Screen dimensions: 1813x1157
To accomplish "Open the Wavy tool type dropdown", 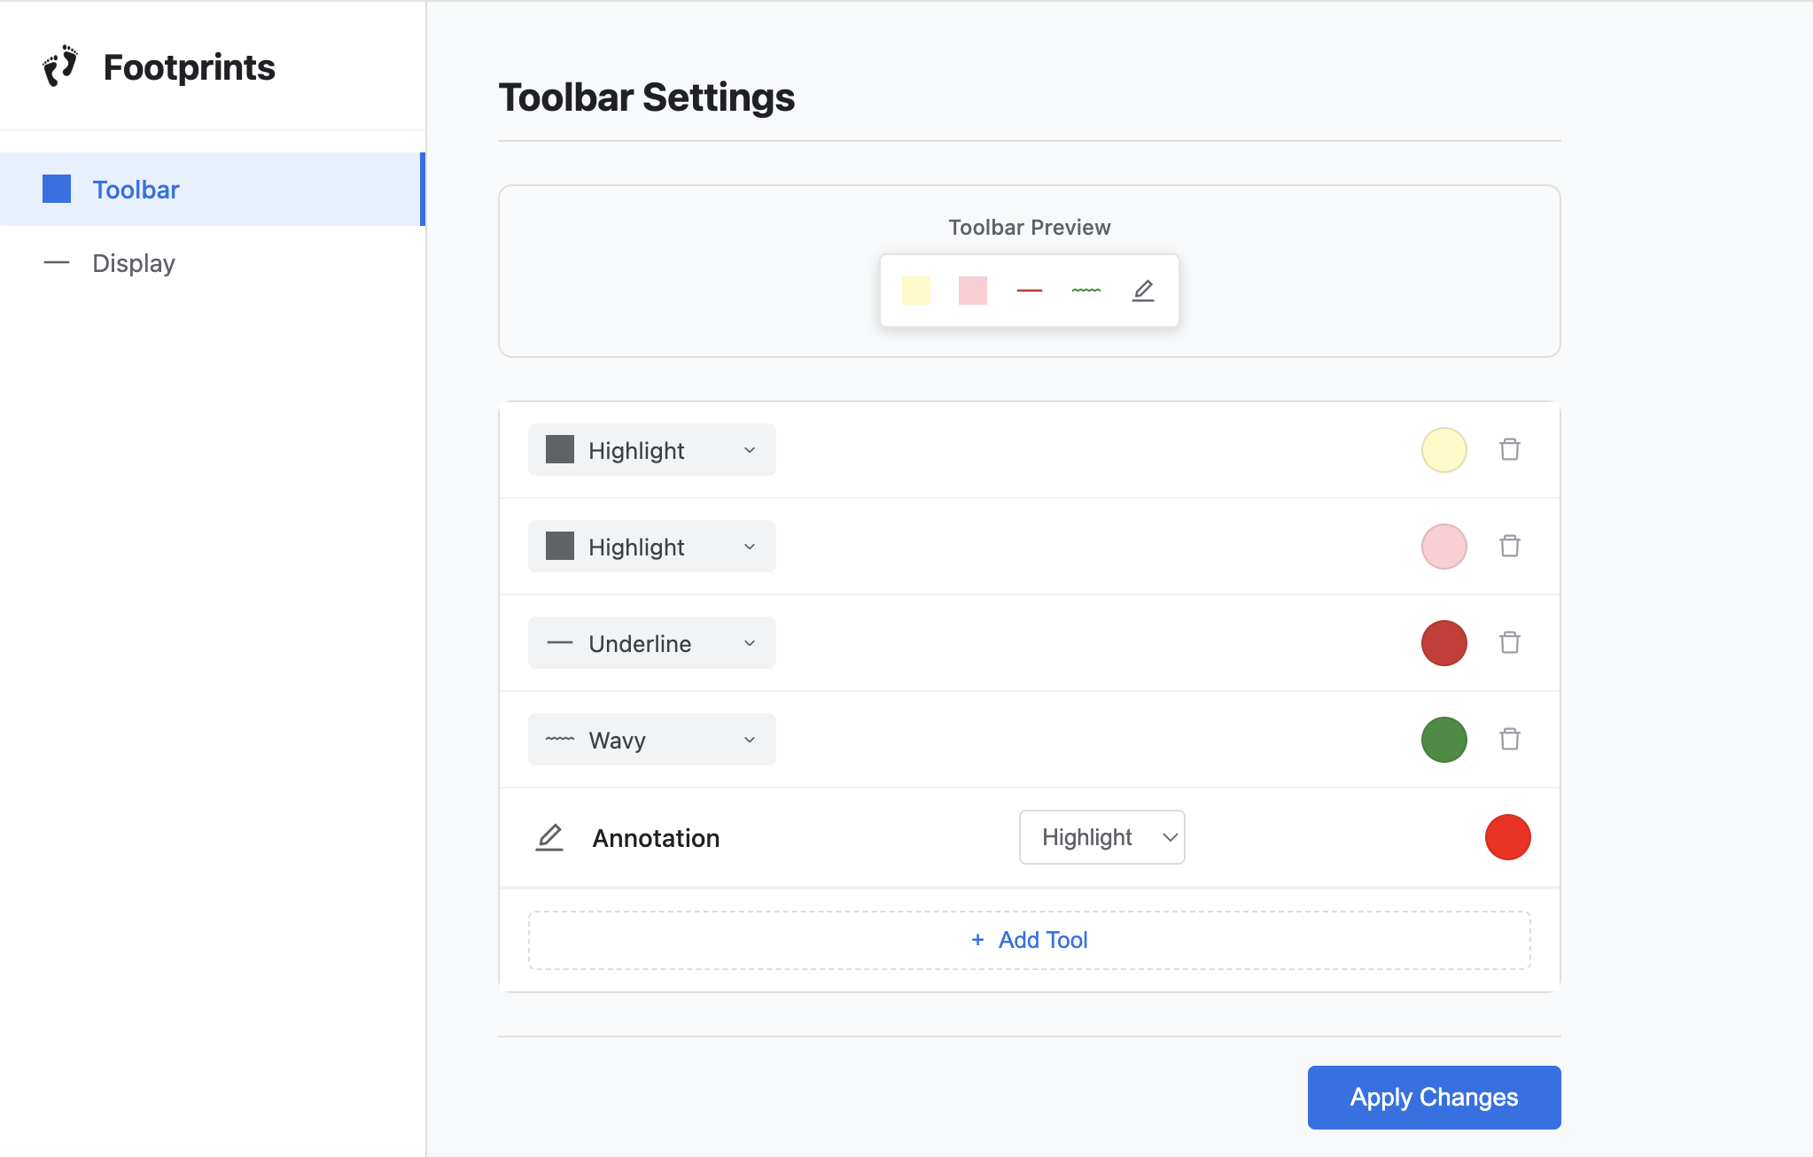I will [651, 739].
